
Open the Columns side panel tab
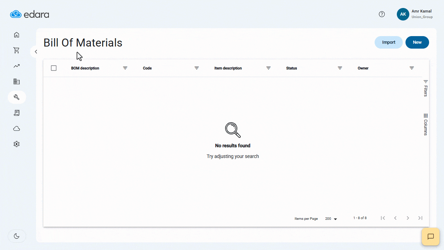(x=426, y=124)
